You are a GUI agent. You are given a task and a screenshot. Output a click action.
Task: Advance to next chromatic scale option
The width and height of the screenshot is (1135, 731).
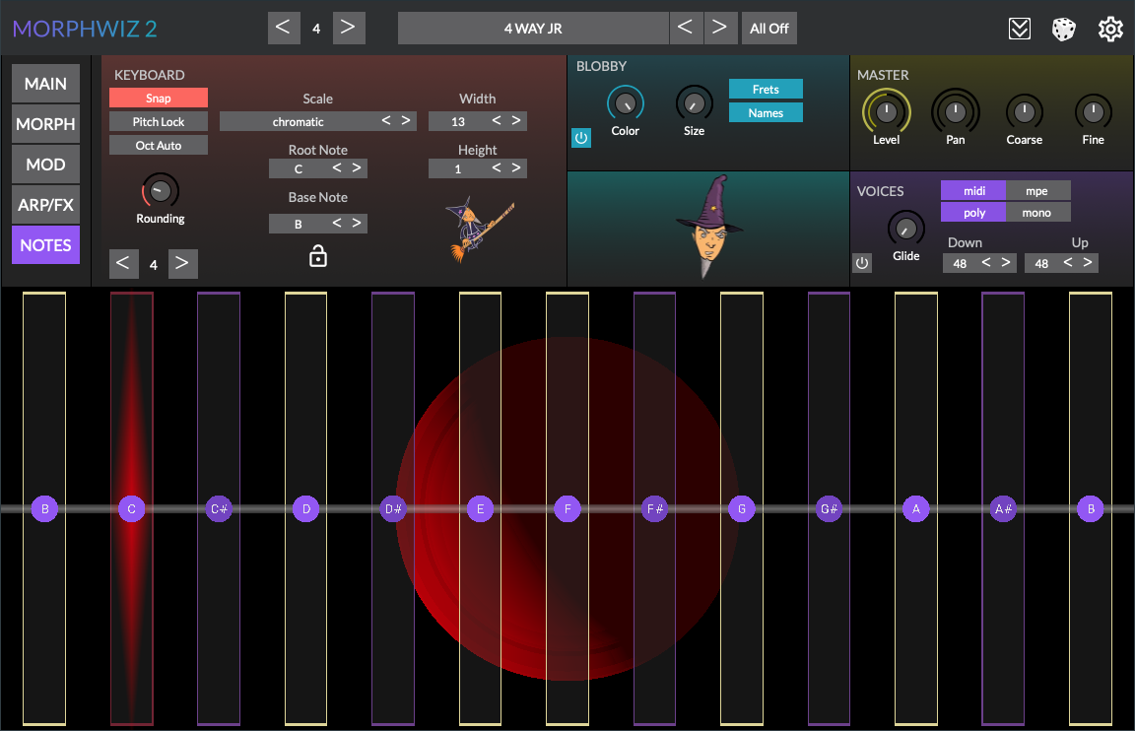point(406,121)
